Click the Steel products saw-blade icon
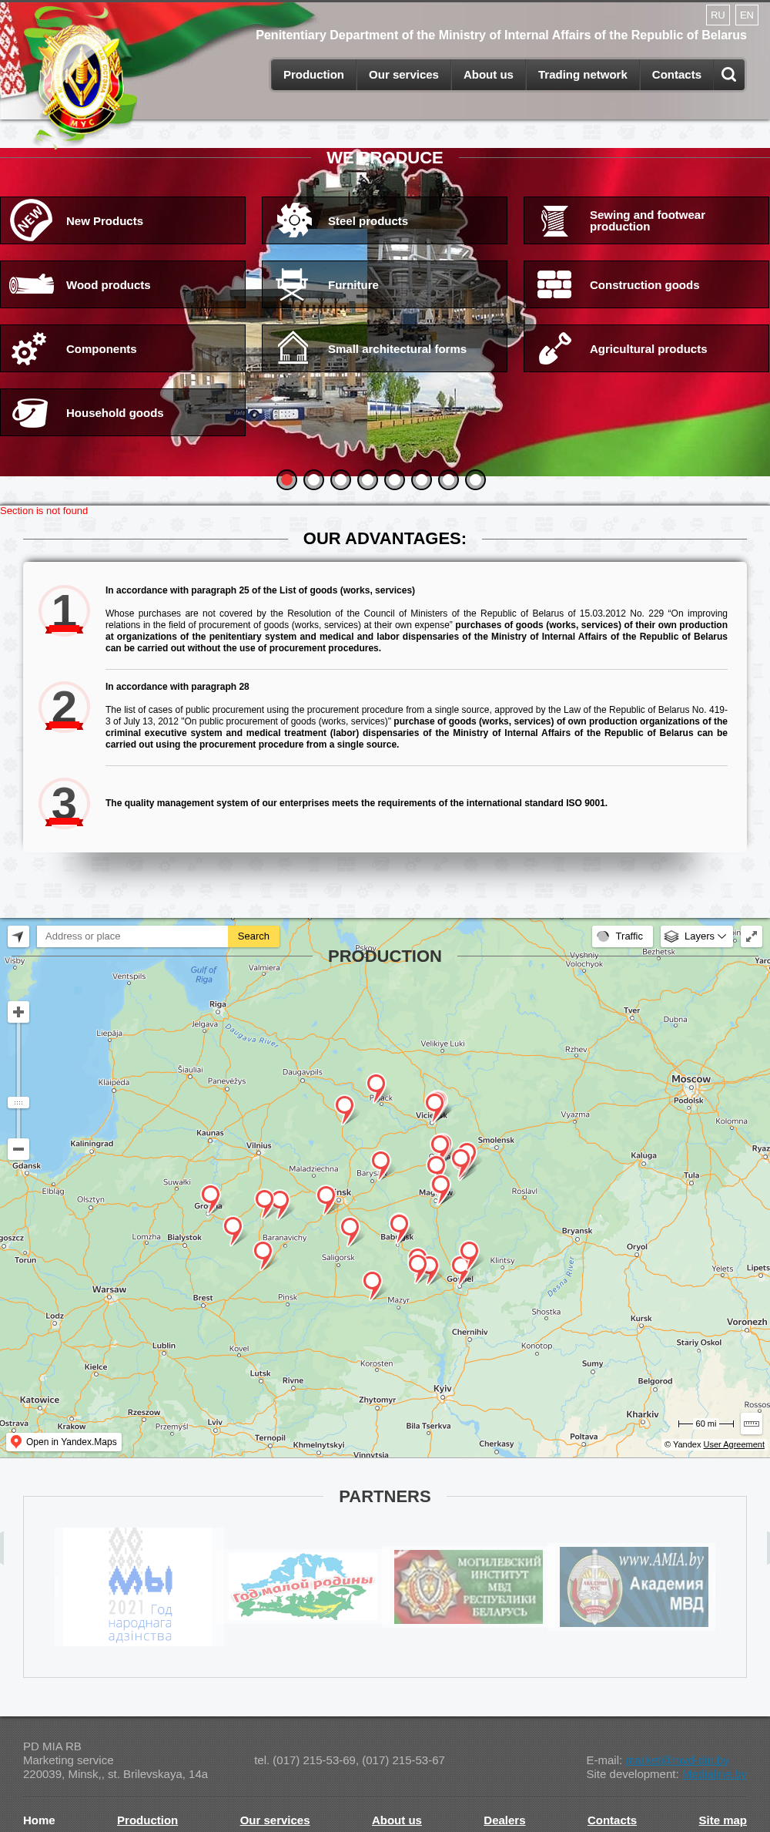Image resolution: width=770 pixels, height=1832 pixels. pyautogui.click(x=293, y=220)
